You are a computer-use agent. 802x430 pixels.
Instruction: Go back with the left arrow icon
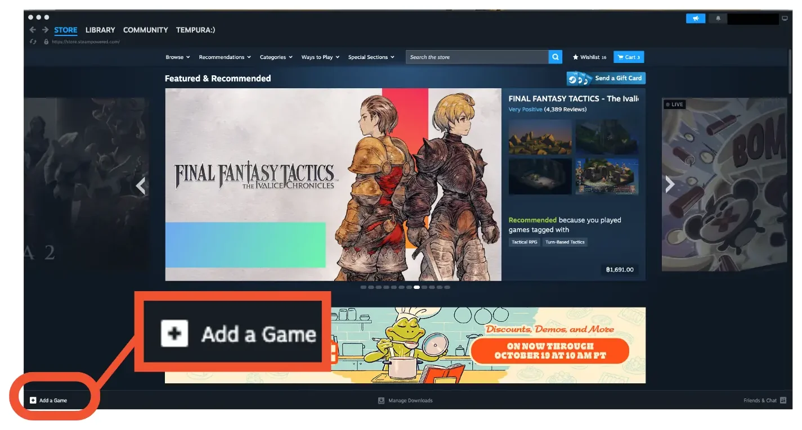33,30
